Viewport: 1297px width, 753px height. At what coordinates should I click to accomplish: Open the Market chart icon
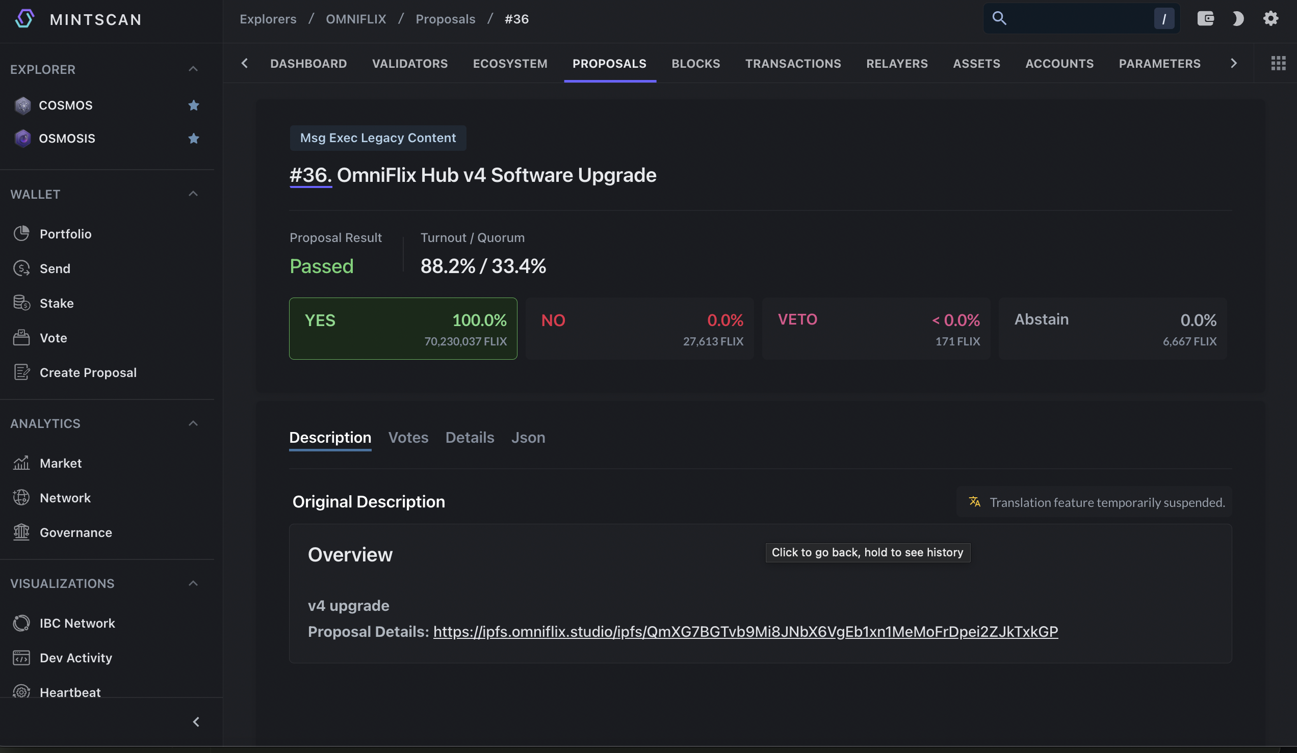point(21,463)
